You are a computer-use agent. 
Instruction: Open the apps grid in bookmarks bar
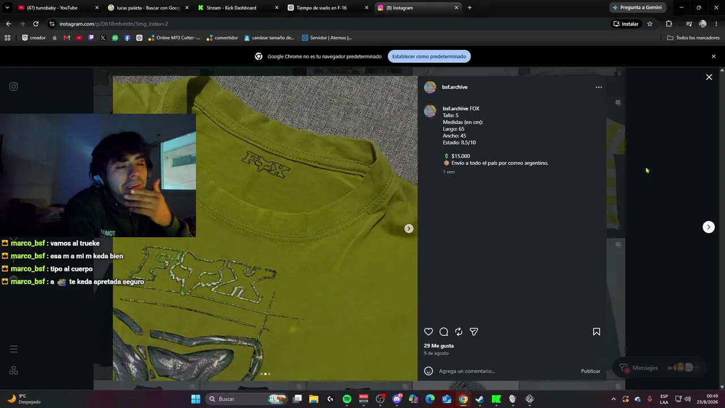pyautogui.click(x=7, y=38)
